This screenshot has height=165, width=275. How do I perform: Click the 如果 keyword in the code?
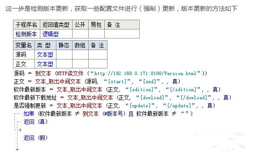point(29,114)
